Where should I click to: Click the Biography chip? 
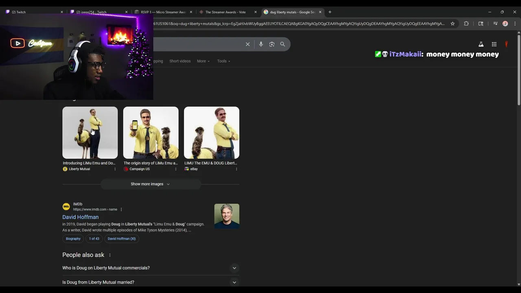(x=73, y=239)
